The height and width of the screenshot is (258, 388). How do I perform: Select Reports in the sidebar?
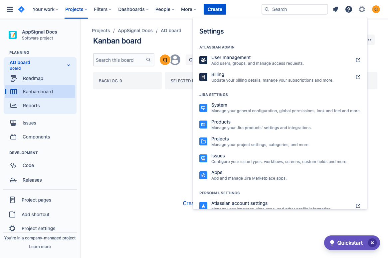40,106
